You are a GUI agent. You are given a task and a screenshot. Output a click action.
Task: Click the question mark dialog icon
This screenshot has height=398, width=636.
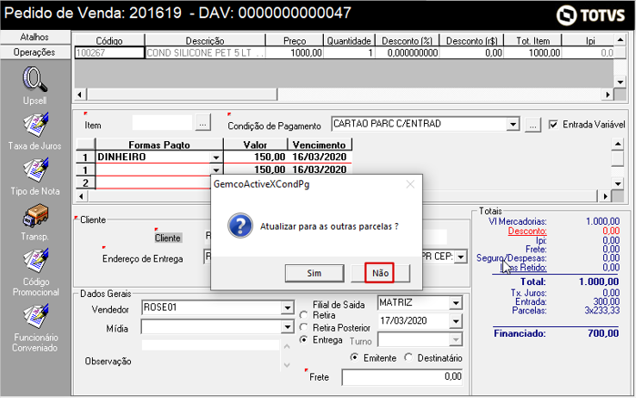(x=240, y=226)
